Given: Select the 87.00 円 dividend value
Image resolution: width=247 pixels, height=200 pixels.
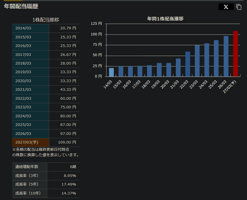Looking at the screenshot, I should [68, 125].
